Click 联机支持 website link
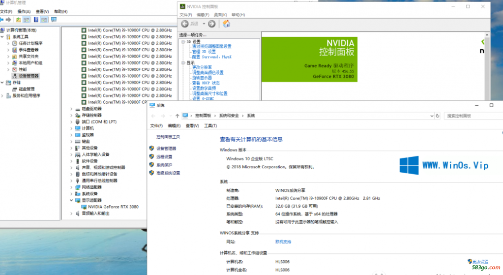 click(x=283, y=242)
